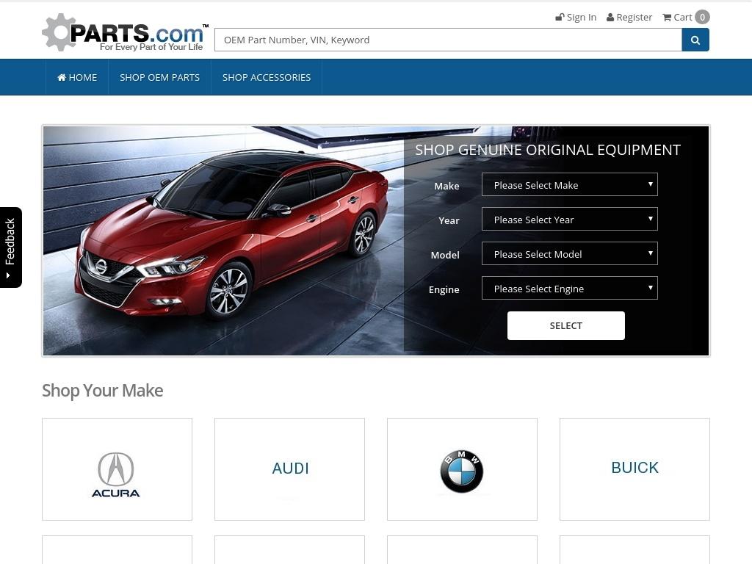Open the Feedback side tab
The height and width of the screenshot is (564, 752).
pyautogui.click(x=11, y=247)
